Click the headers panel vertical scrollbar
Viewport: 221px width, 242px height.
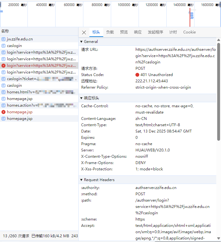(x=218, y=91)
